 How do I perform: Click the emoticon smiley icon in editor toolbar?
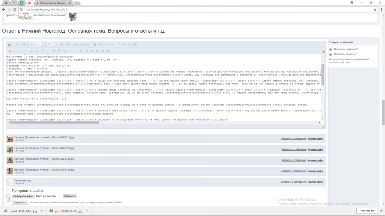coord(68,44)
